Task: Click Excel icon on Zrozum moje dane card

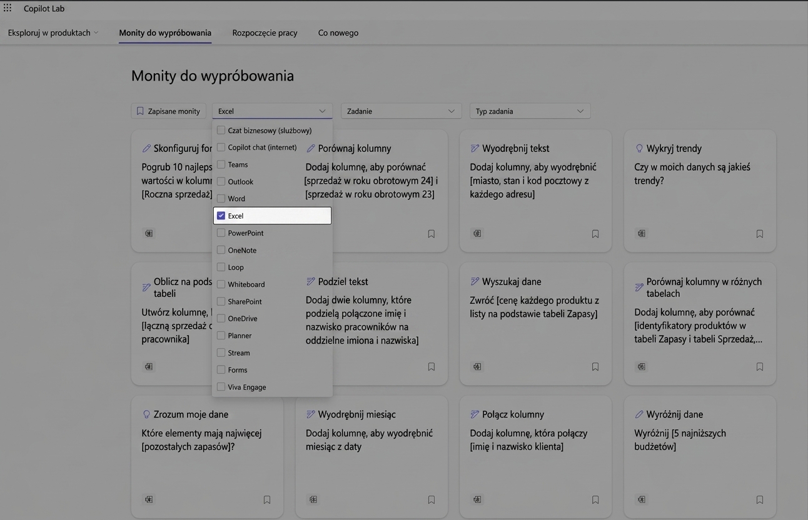Action: click(x=149, y=499)
